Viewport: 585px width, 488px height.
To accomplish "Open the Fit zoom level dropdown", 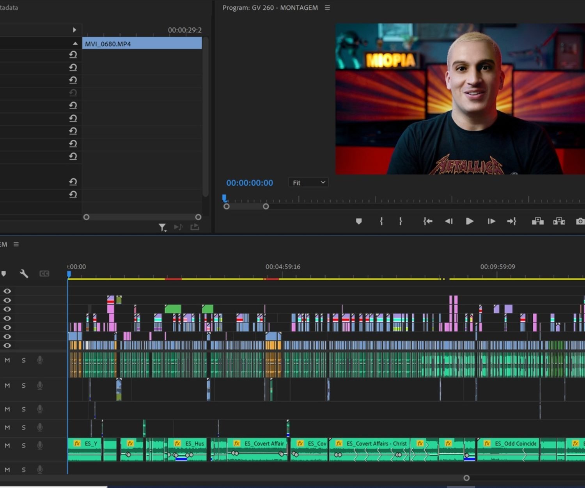I will click(x=308, y=183).
